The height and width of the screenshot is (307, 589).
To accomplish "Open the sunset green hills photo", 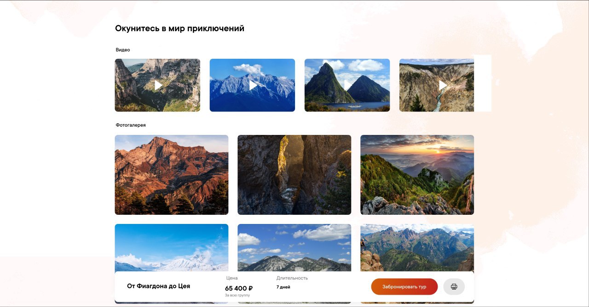I will (x=417, y=175).
